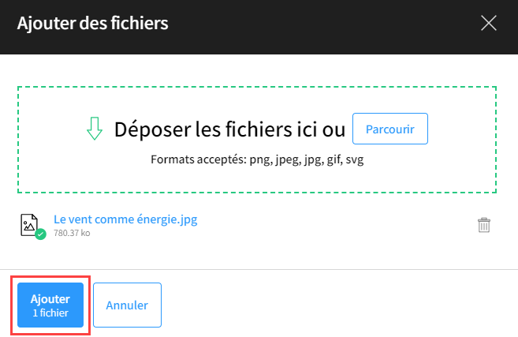Open the Le vent comme énergie.jpg link
This screenshot has width=518, height=337.
click(x=125, y=219)
